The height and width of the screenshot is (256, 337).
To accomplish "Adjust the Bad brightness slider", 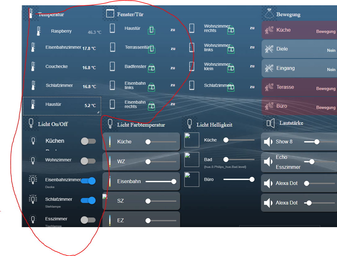I will click(x=239, y=159).
